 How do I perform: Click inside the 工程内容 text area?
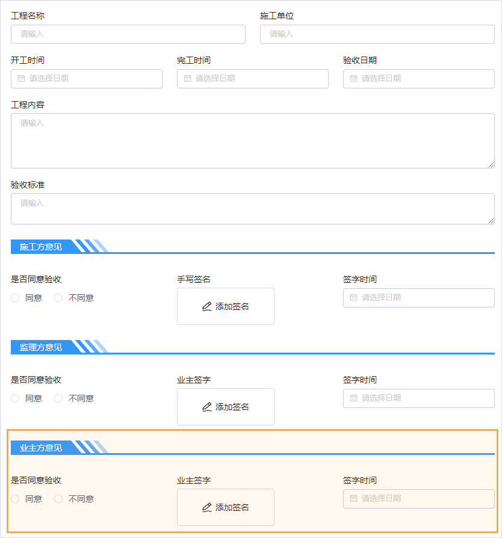(251, 140)
